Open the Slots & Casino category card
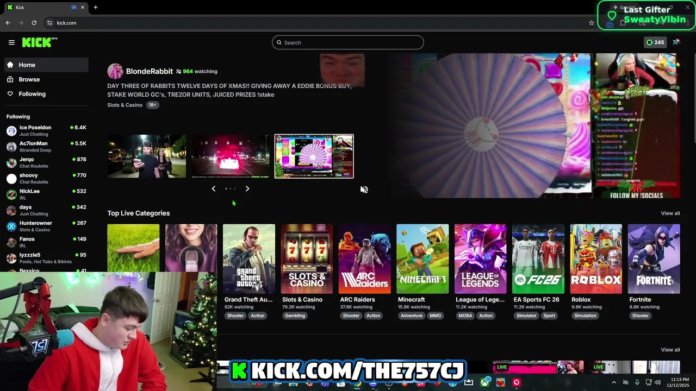This screenshot has width=696, height=391. tap(307, 259)
